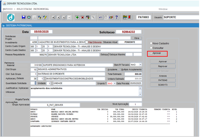Click the red X delete record icon
The width and height of the screenshot is (200, 137).
[x=83, y=17]
